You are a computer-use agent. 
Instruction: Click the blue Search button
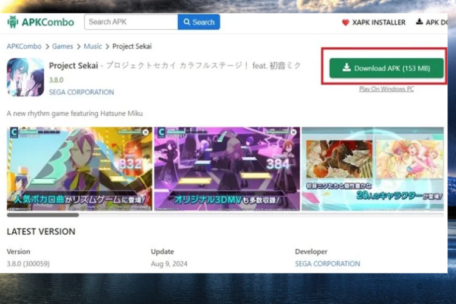point(199,22)
